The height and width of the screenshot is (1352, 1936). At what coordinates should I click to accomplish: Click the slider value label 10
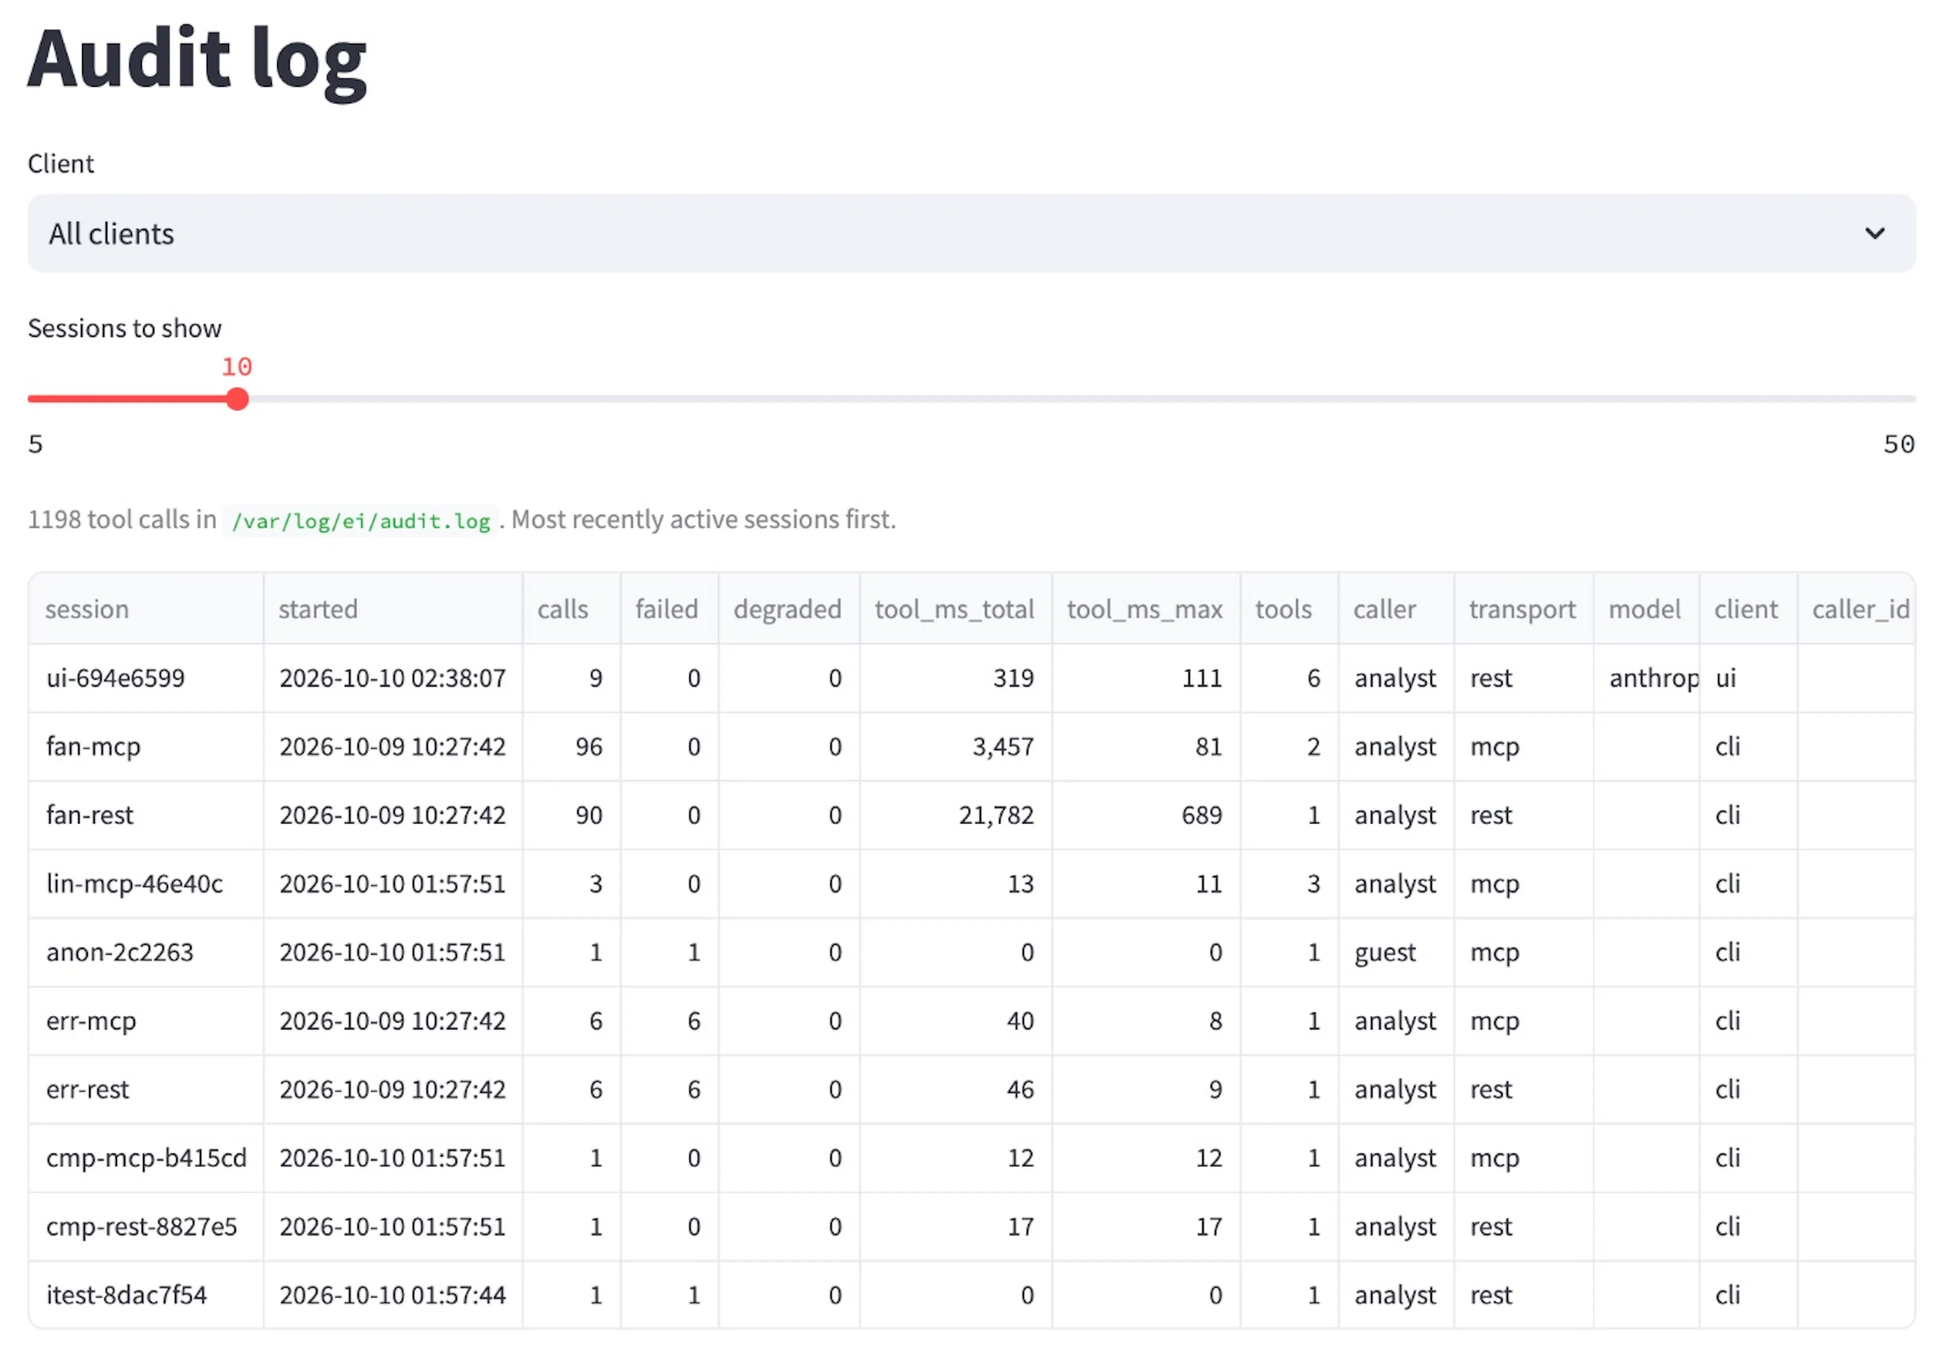237,367
